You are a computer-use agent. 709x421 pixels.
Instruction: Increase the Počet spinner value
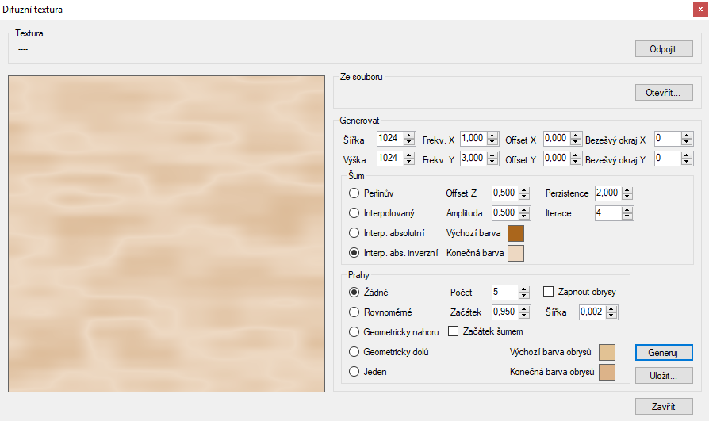(x=523, y=289)
